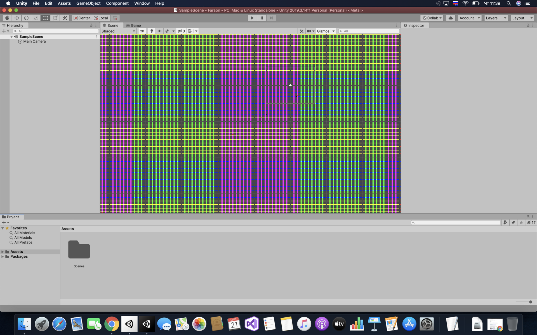Toggle hidden packages visibility count
Image resolution: width=537 pixels, height=335 pixels.
pyautogui.click(x=531, y=222)
